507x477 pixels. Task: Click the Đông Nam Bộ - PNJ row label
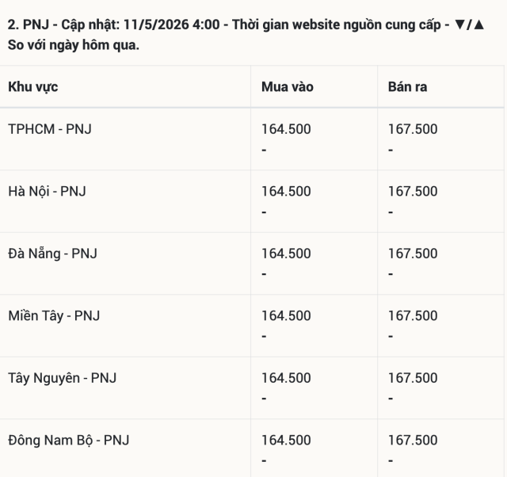click(69, 440)
